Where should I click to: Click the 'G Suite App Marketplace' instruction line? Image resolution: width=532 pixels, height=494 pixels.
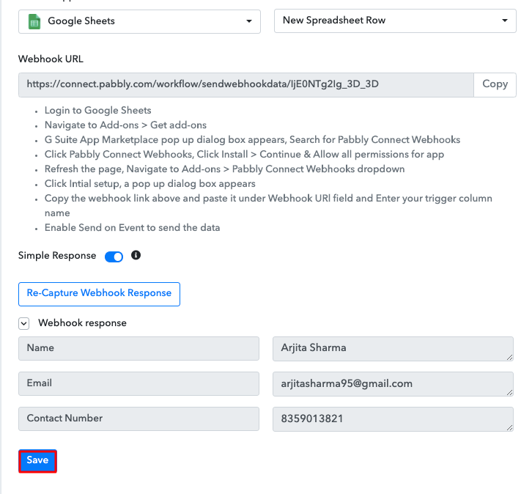tap(252, 140)
